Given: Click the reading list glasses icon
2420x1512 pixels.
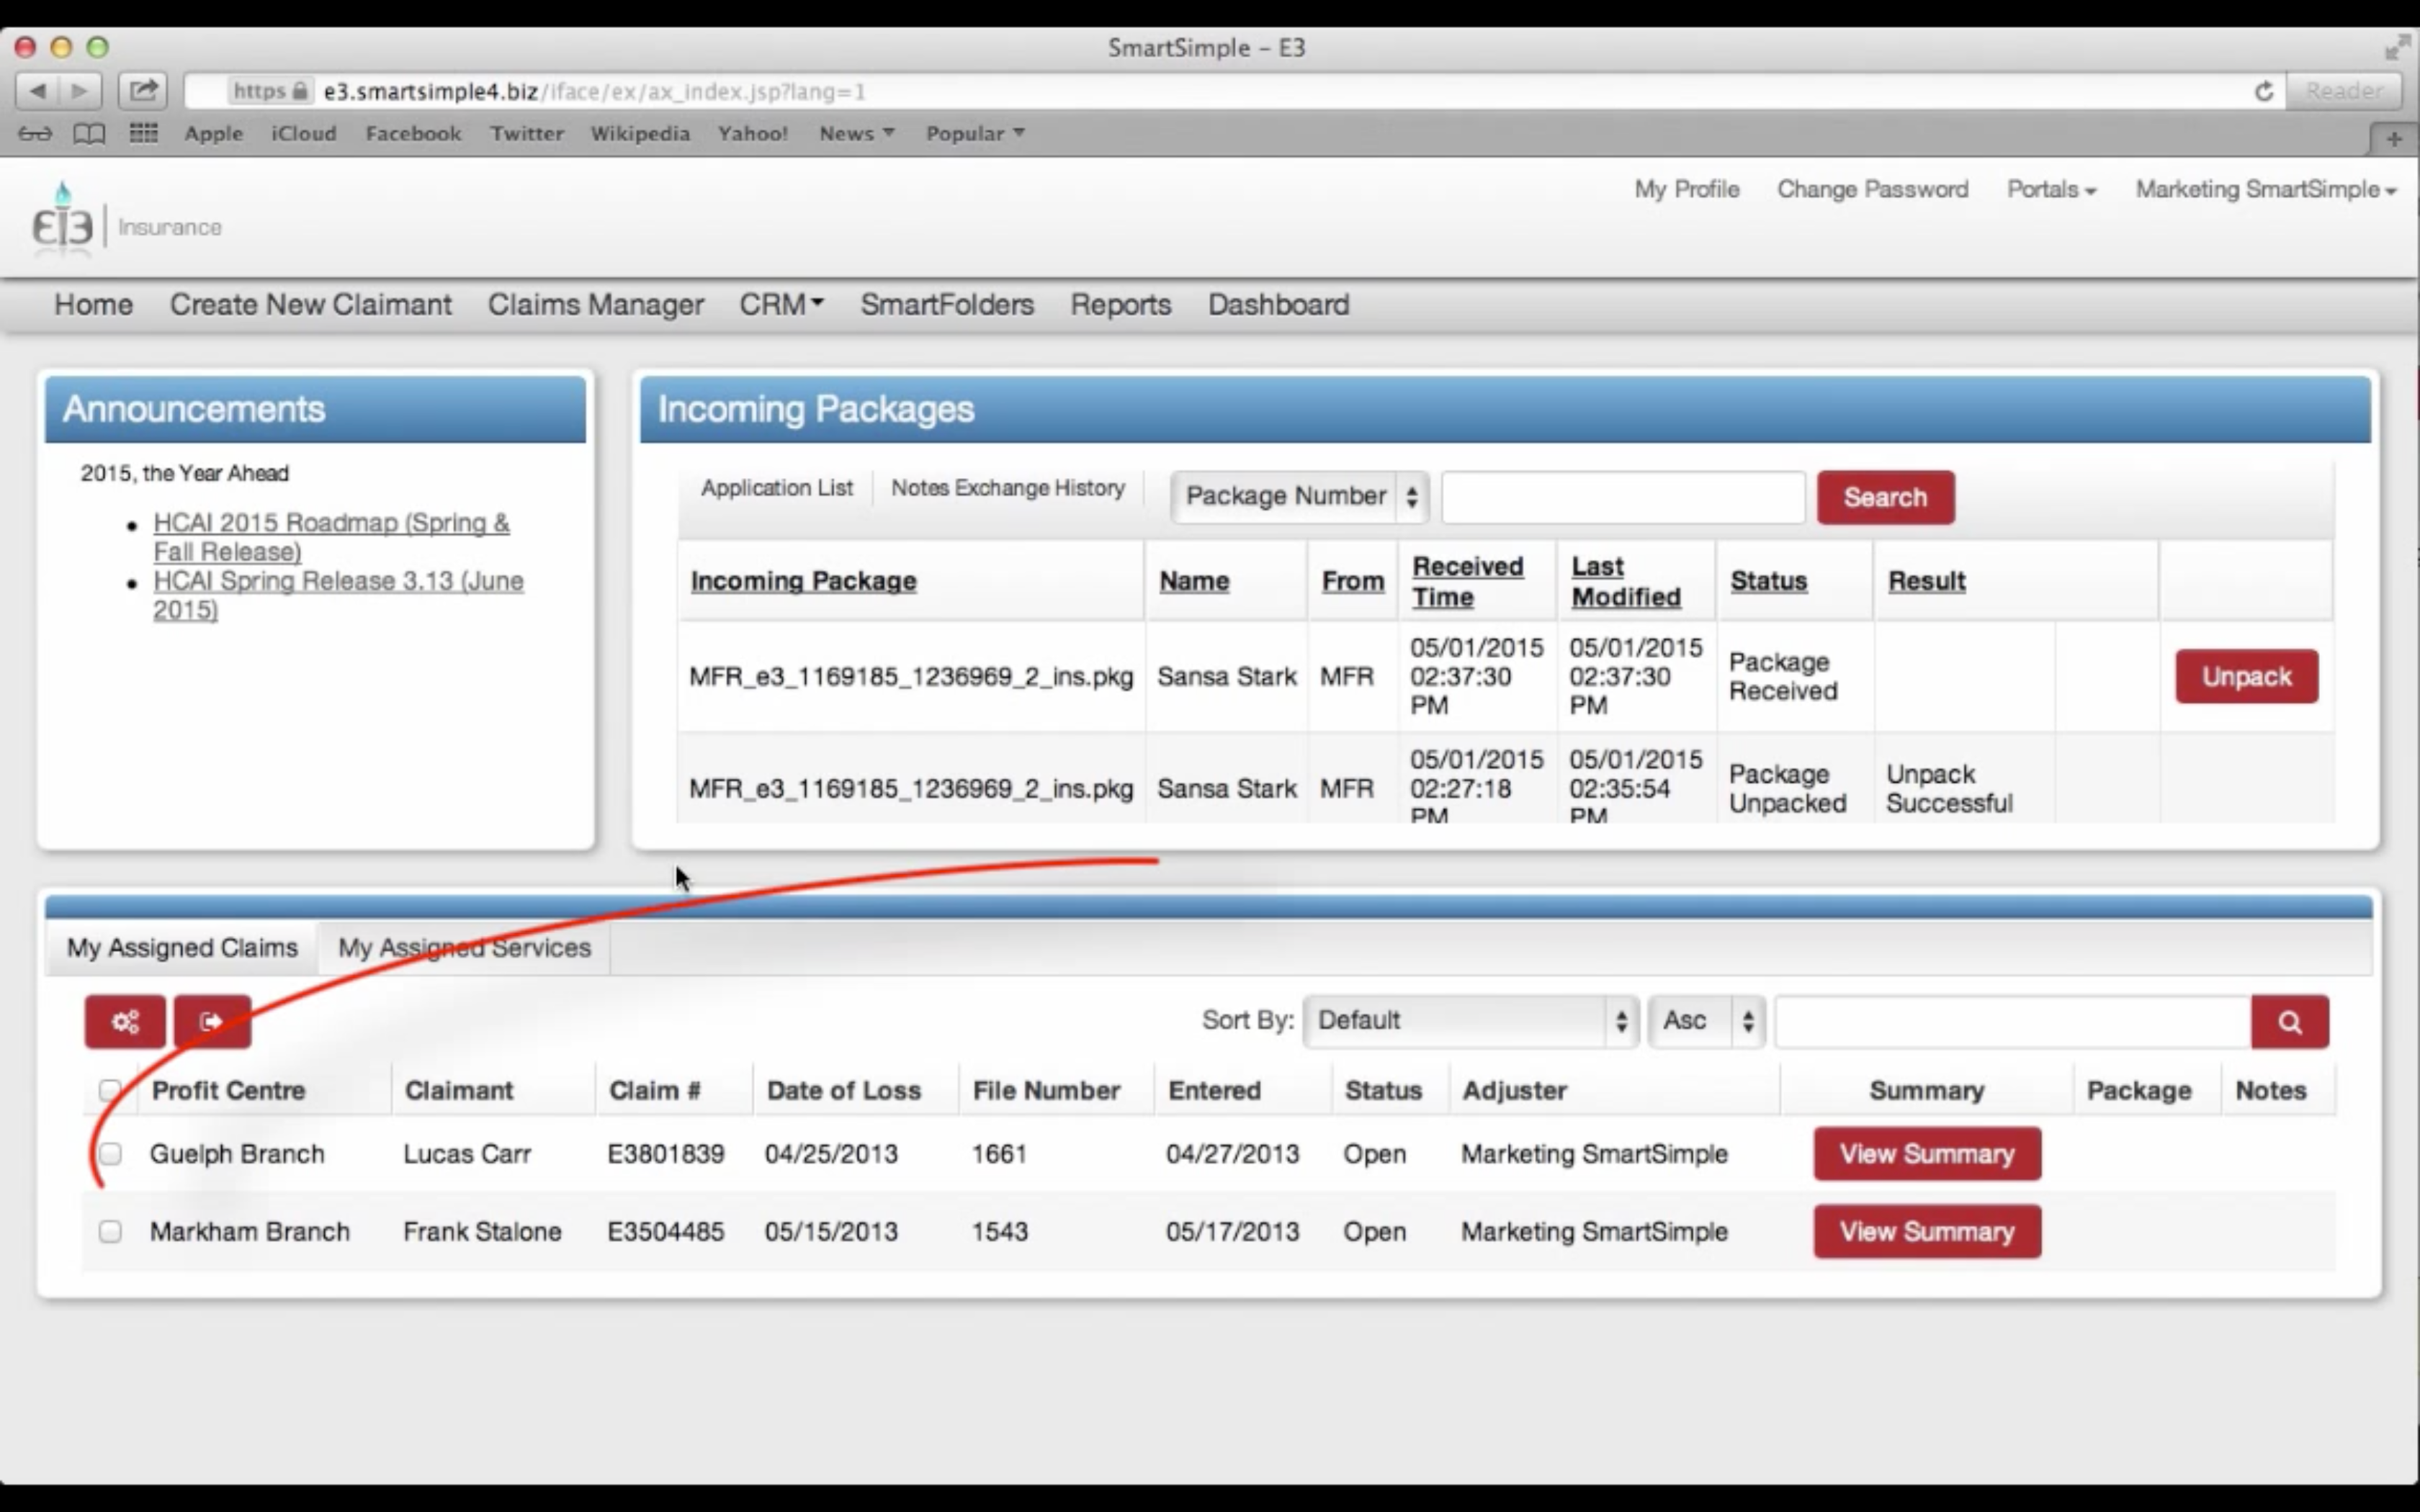Looking at the screenshot, I should click(x=35, y=133).
